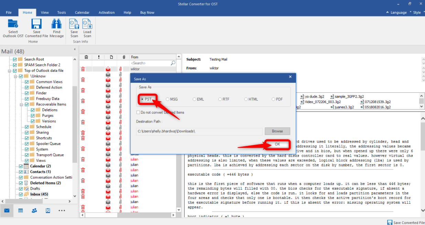Screen dimensions: 425x225
Task: Switch to the Tools tab
Action: tap(62, 13)
